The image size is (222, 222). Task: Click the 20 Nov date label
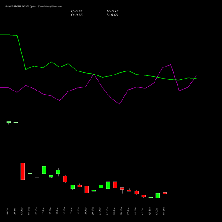click(x=93, y=211)
